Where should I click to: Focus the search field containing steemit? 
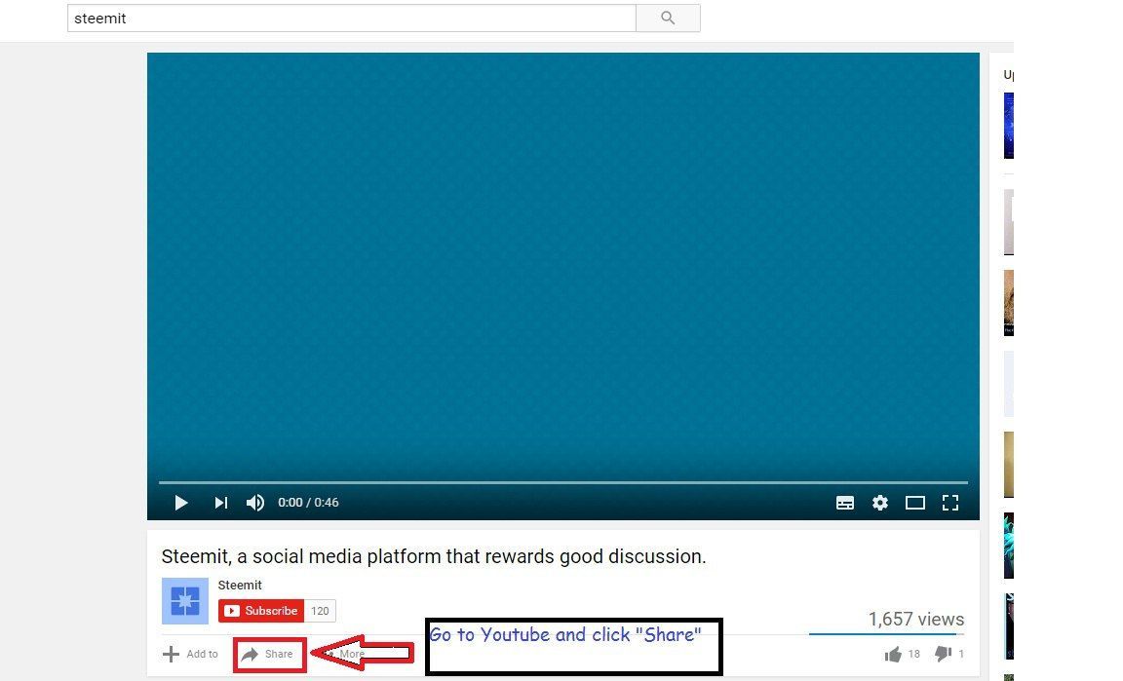point(352,18)
